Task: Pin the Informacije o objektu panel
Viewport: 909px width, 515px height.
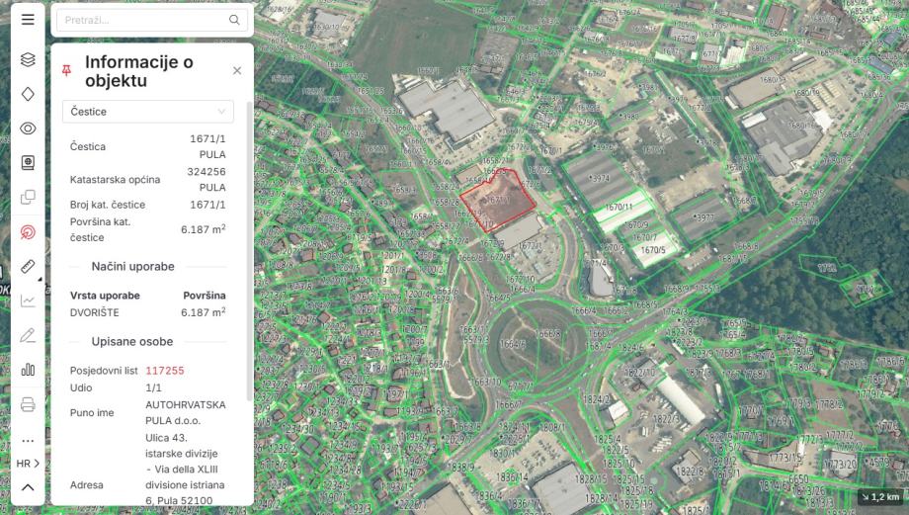Action: (66, 71)
